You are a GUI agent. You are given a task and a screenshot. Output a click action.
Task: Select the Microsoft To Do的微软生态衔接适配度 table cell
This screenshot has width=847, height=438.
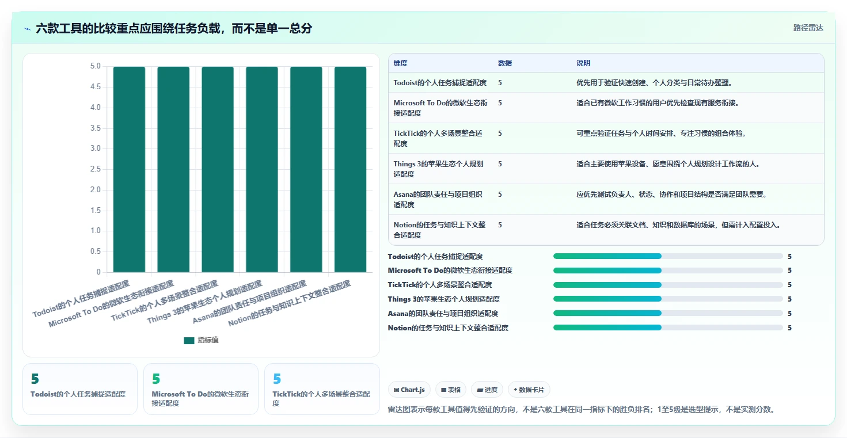pyautogui.click(x=440, y=108)
